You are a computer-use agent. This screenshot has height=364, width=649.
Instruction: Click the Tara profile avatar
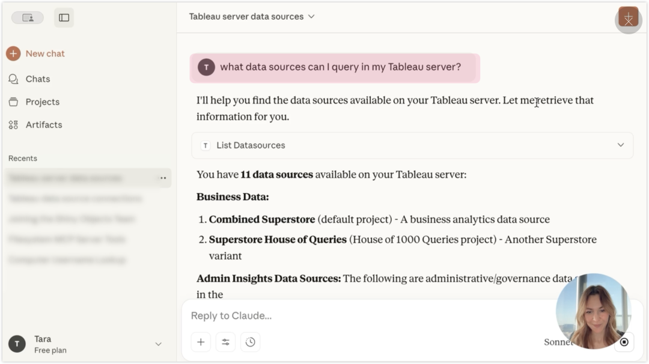click(x=17, y=344)
